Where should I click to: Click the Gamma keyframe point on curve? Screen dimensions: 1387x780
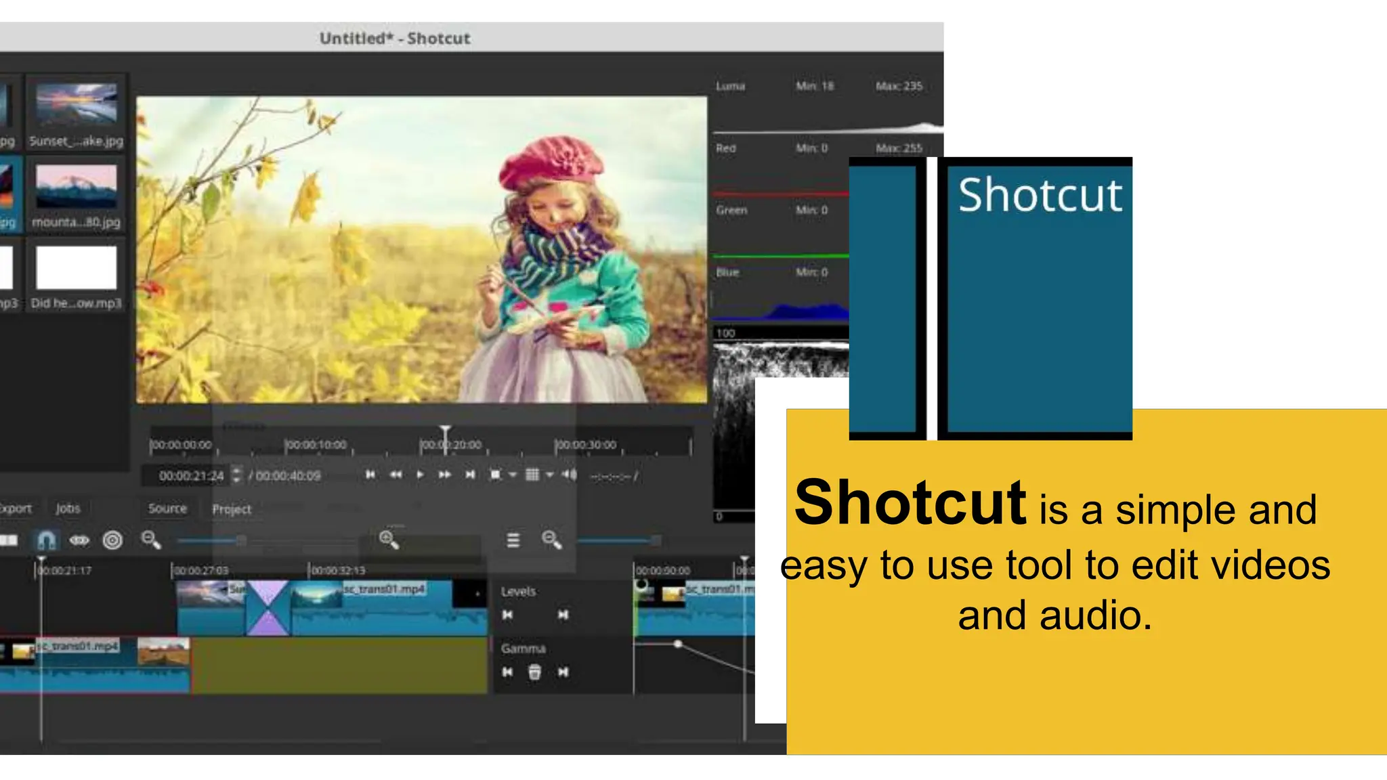coord(678,644)
